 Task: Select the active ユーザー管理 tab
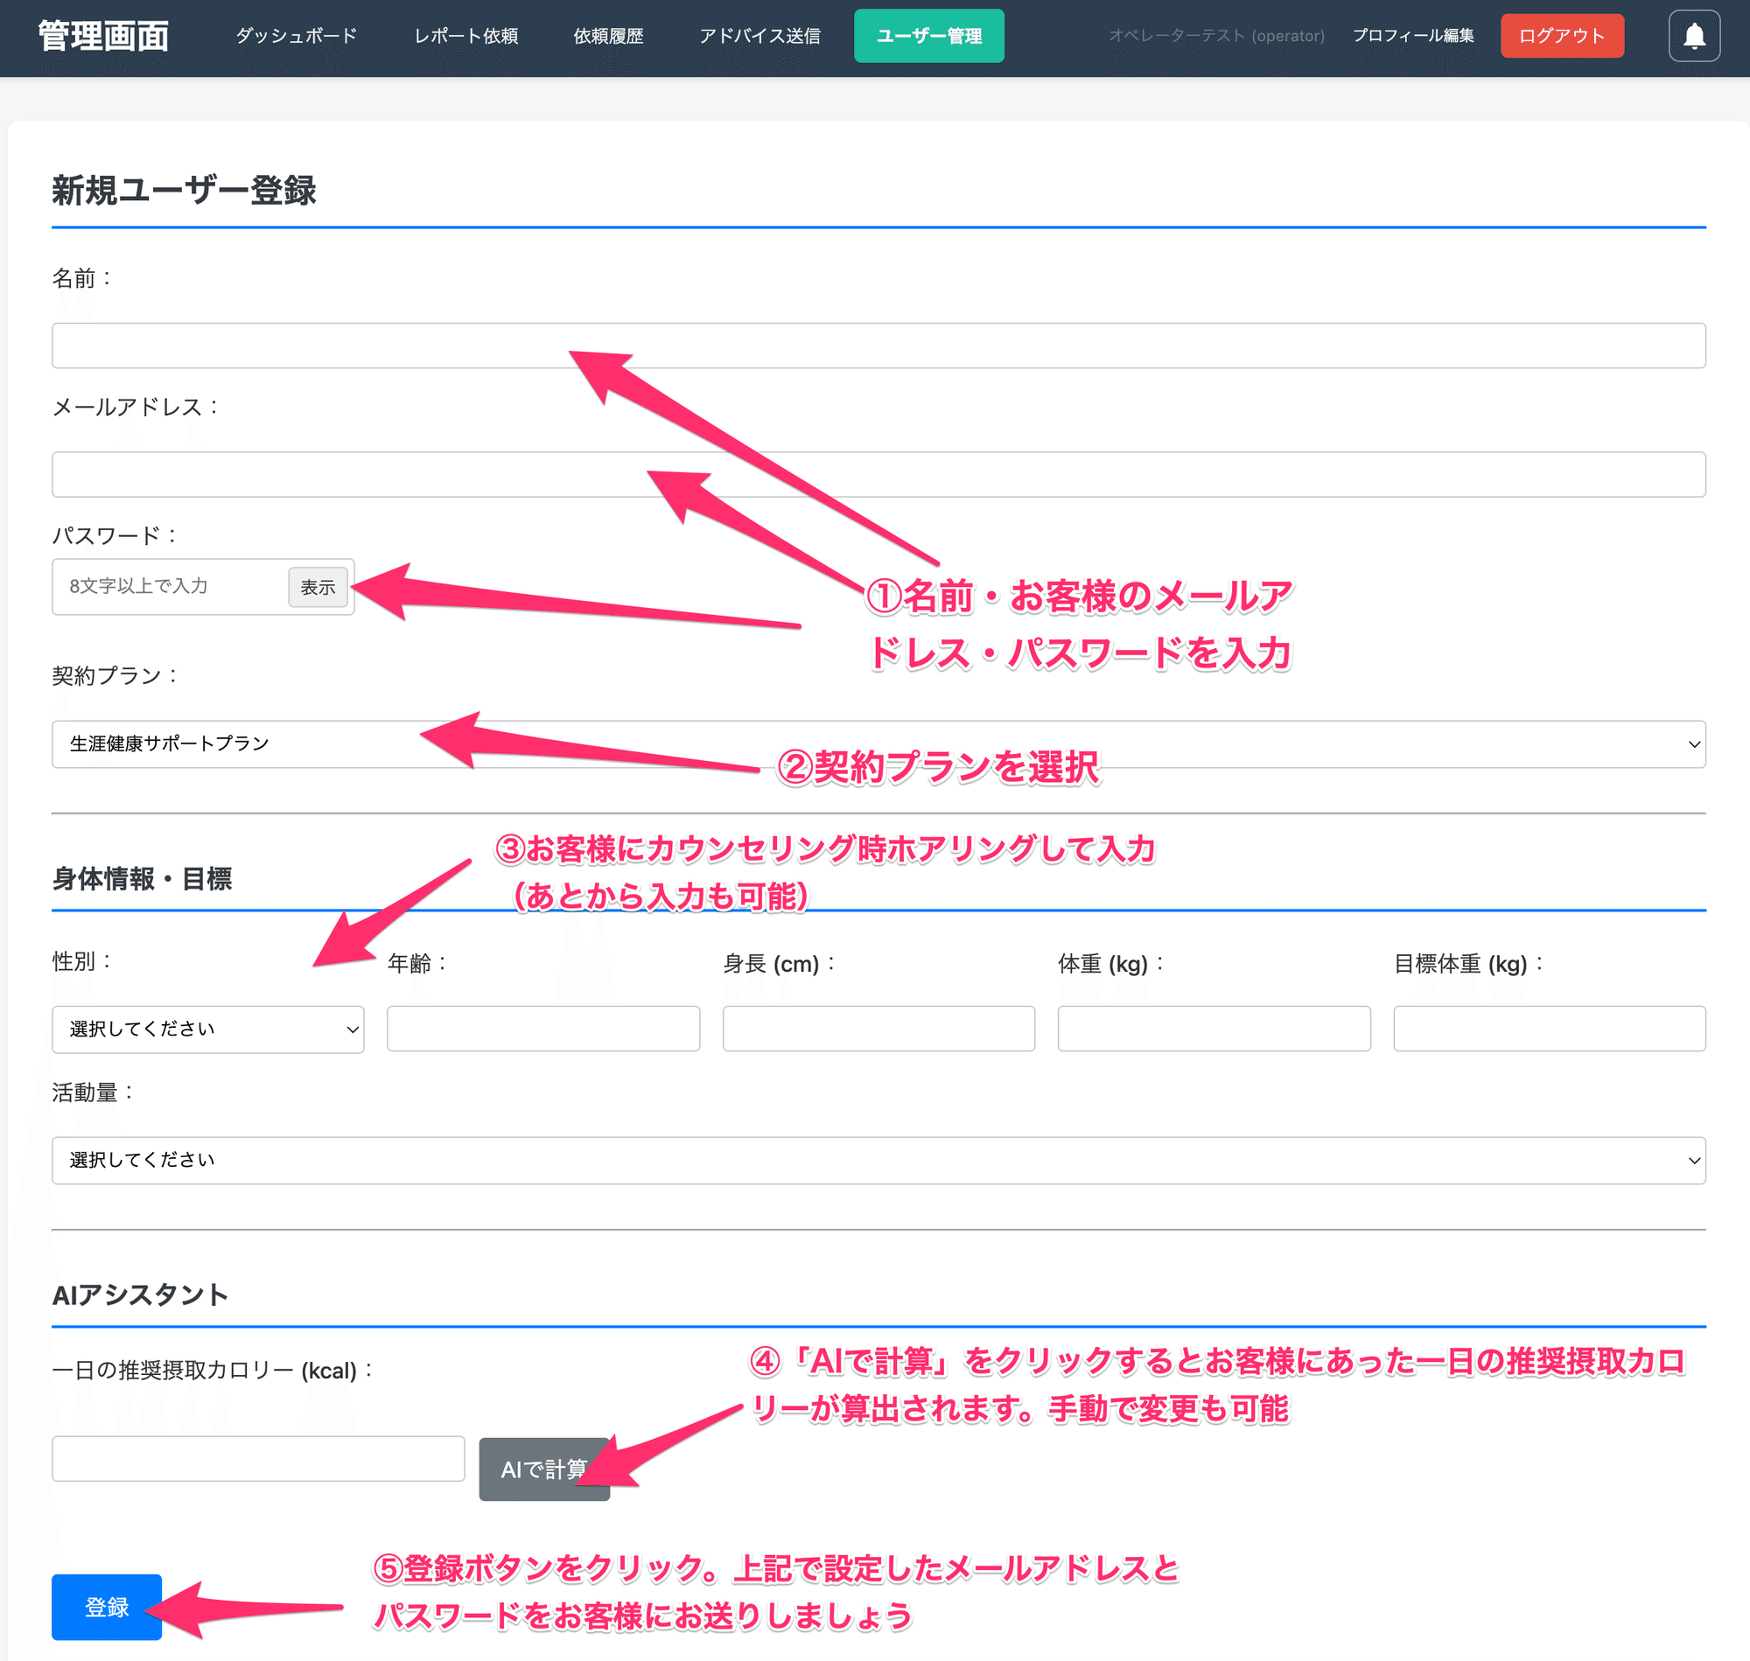tap(928, 35)
